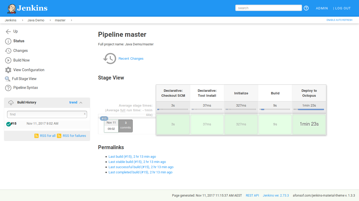Click the Build Now icon
359x201 pixels.
8,60
